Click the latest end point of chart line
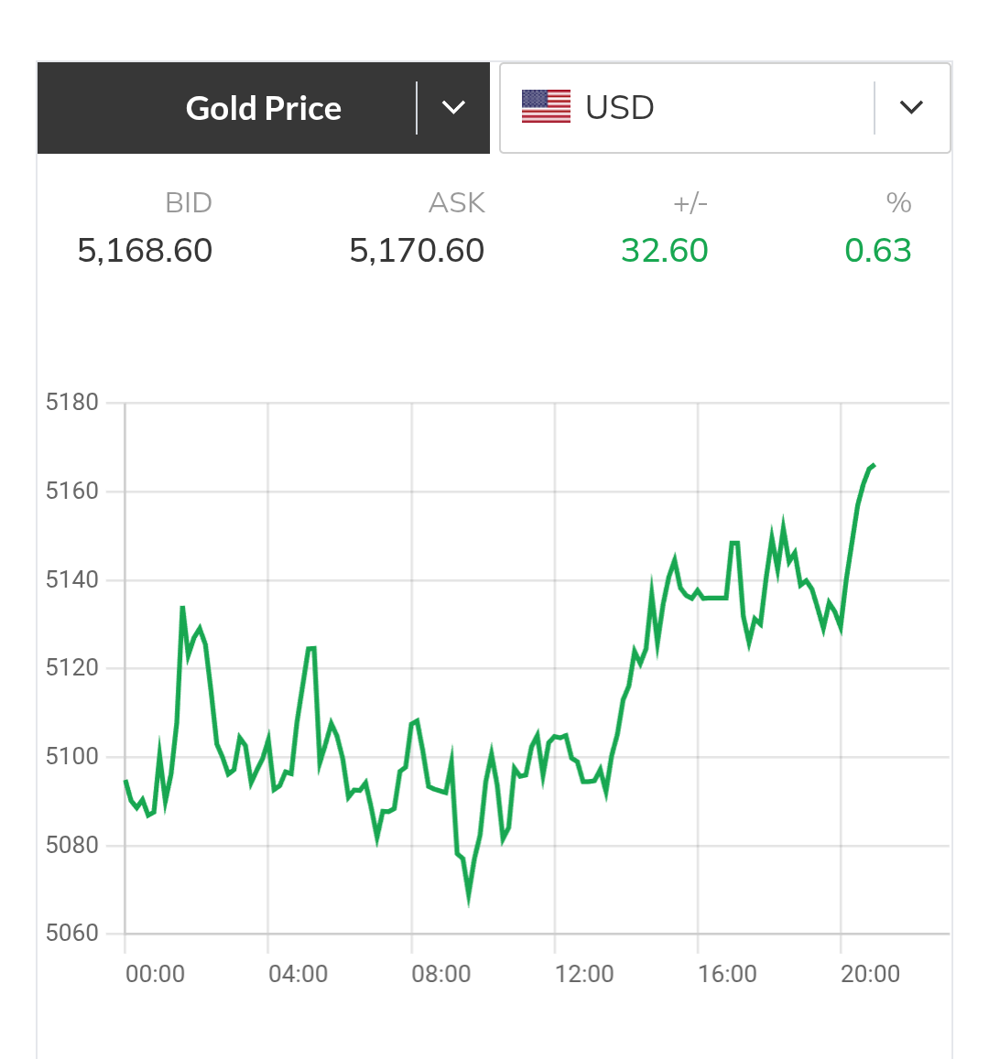This screenshot has width=989, height=1059. 874,465
